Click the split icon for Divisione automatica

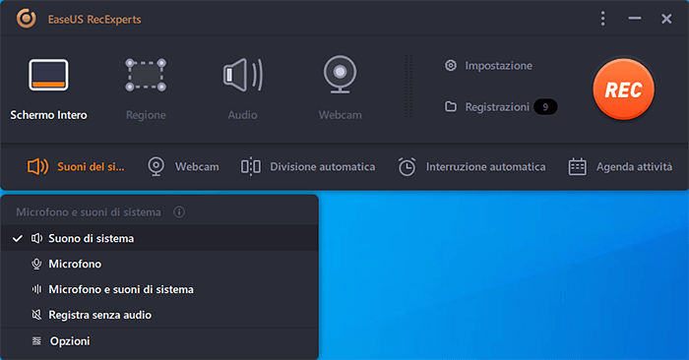pyautogui.click(x=250, y=167)
